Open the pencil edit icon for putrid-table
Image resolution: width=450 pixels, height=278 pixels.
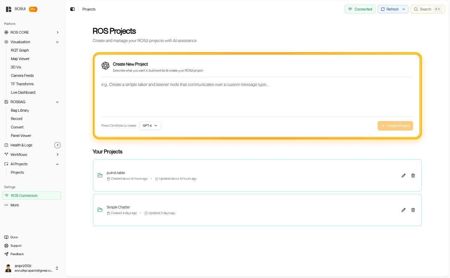pos(403,176)
